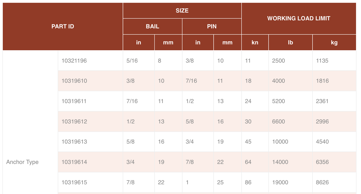This screenshot has width=361, height=194.
Task: Select the PIN subheader cell
Action: click(x=212, y=26)
